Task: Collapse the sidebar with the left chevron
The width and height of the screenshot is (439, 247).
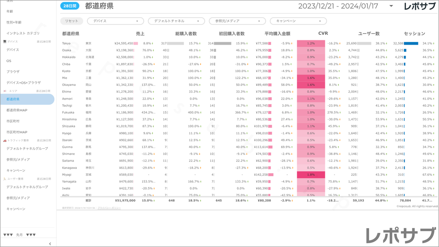Action: [x=50, y=244]
